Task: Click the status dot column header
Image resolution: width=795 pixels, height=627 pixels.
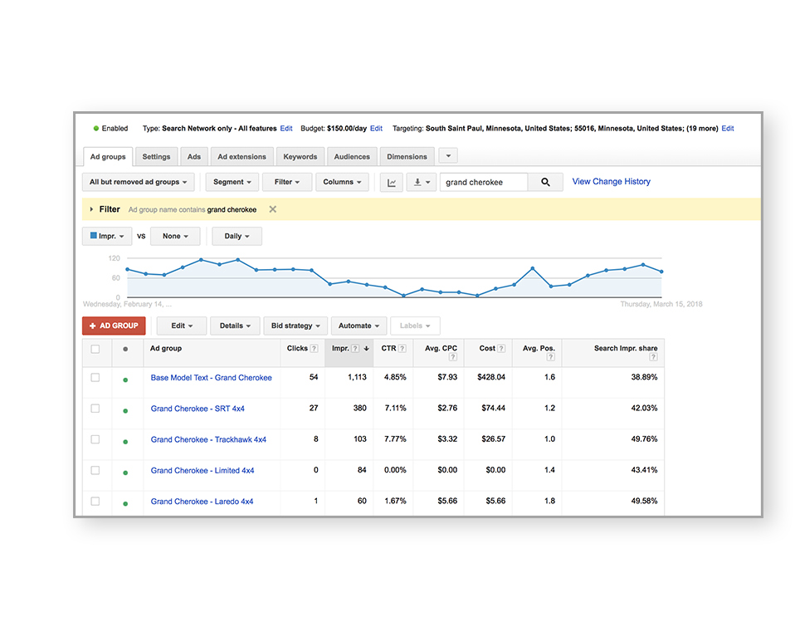Action: [125, 349]
